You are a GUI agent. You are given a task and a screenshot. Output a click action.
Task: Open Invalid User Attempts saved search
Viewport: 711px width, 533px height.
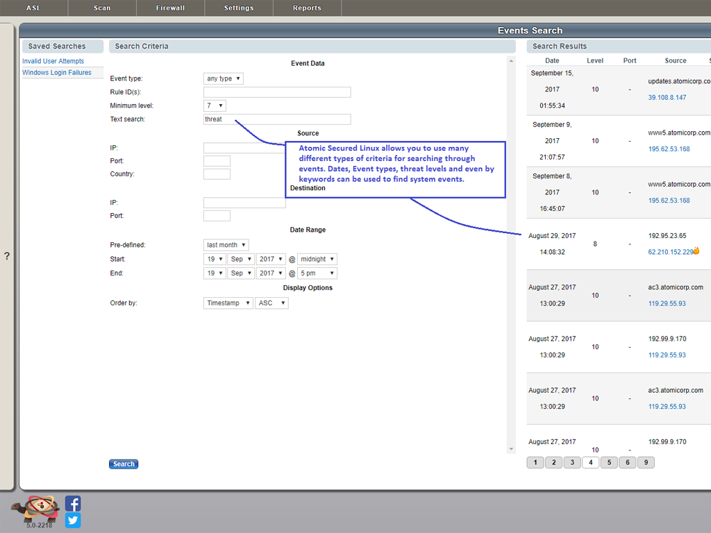[53, 61]
